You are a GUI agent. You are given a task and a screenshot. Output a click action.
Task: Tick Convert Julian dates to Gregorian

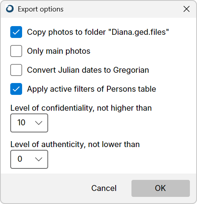tap(16, 70)
